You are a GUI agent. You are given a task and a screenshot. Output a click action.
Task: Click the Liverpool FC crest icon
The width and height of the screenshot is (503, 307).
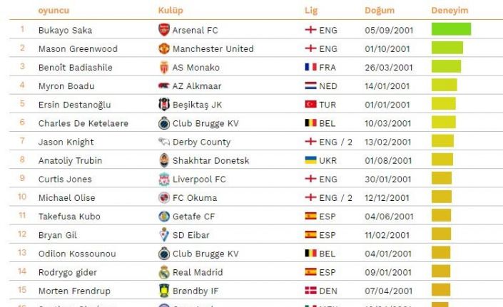164,179
